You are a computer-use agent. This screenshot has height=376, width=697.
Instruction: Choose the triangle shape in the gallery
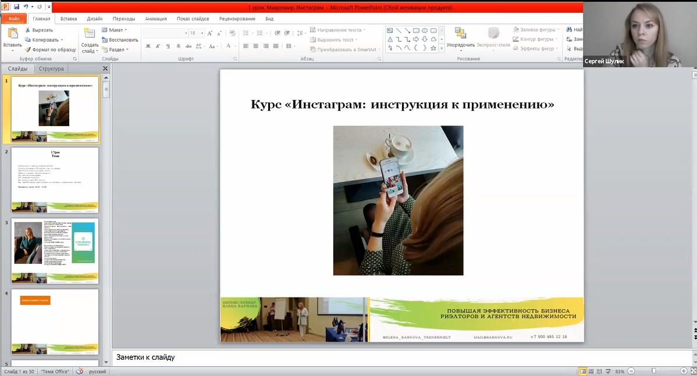390,40
